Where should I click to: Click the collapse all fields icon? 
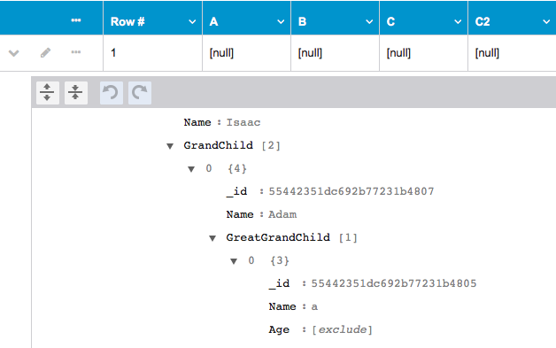76,93
